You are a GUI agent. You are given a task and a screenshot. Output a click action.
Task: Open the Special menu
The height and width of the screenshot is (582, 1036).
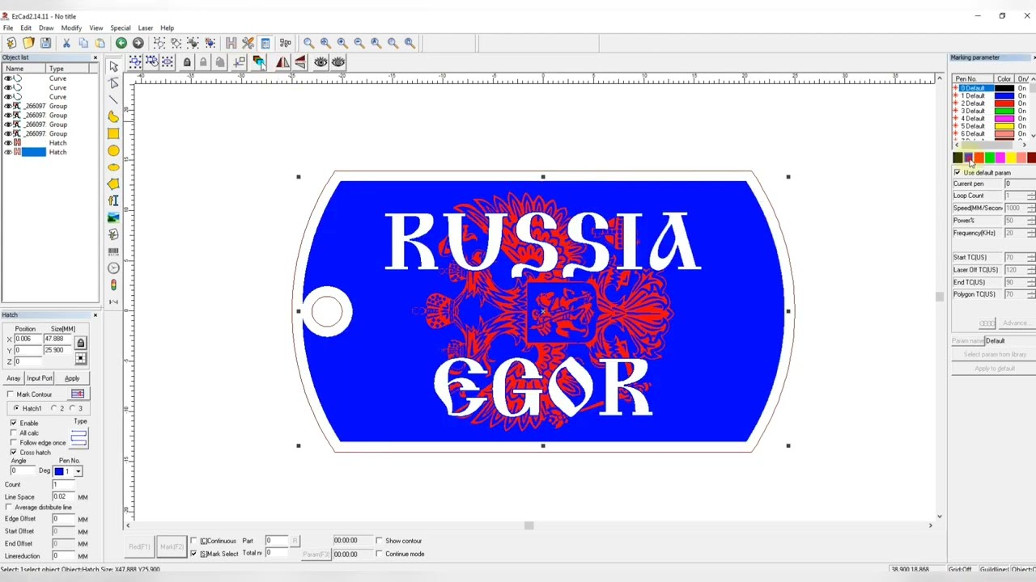coord(120,27)
